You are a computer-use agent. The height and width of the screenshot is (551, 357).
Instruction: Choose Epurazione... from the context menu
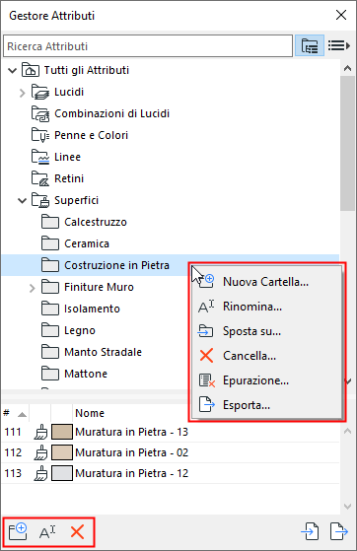pyautogui.click(x=266, y=380)
